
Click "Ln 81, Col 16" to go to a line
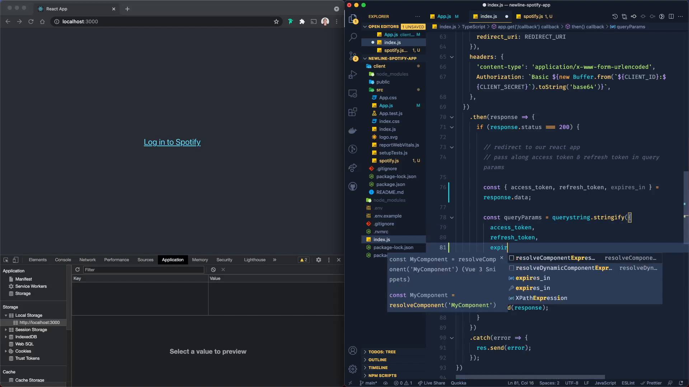520,383
